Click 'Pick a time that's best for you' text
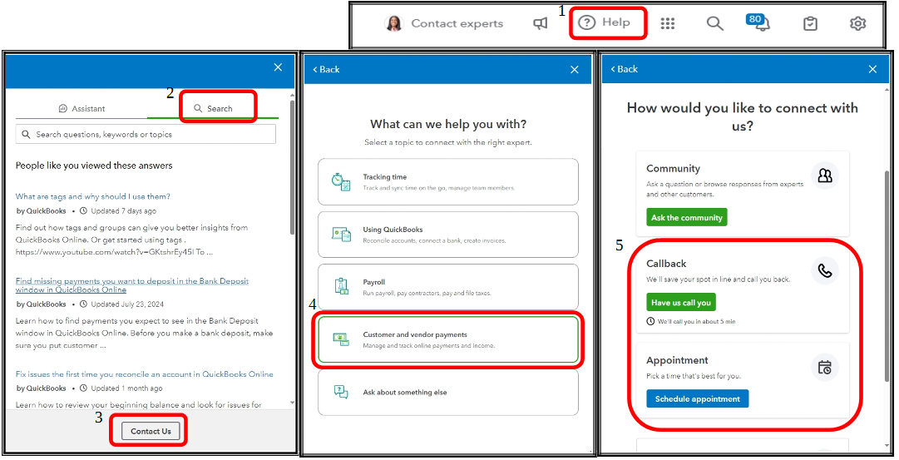The width and height of the screenshot is (899, 460). click(694, 376)
